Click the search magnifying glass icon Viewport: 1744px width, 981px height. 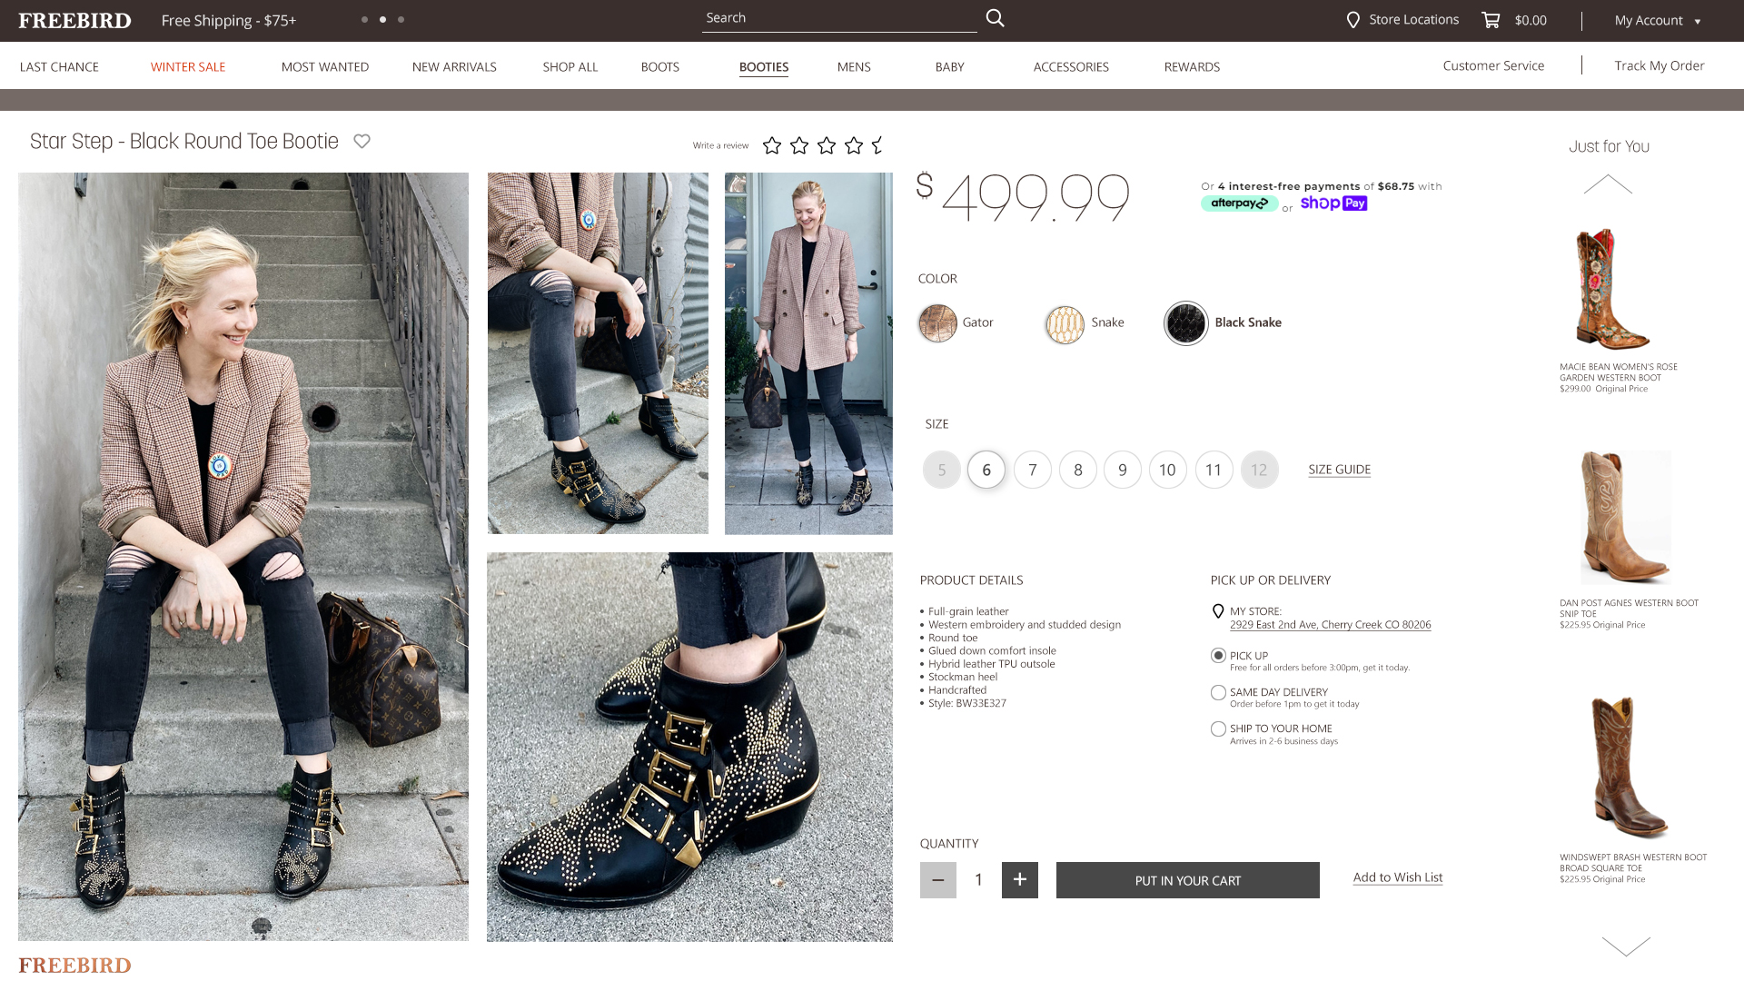point(995,18)
